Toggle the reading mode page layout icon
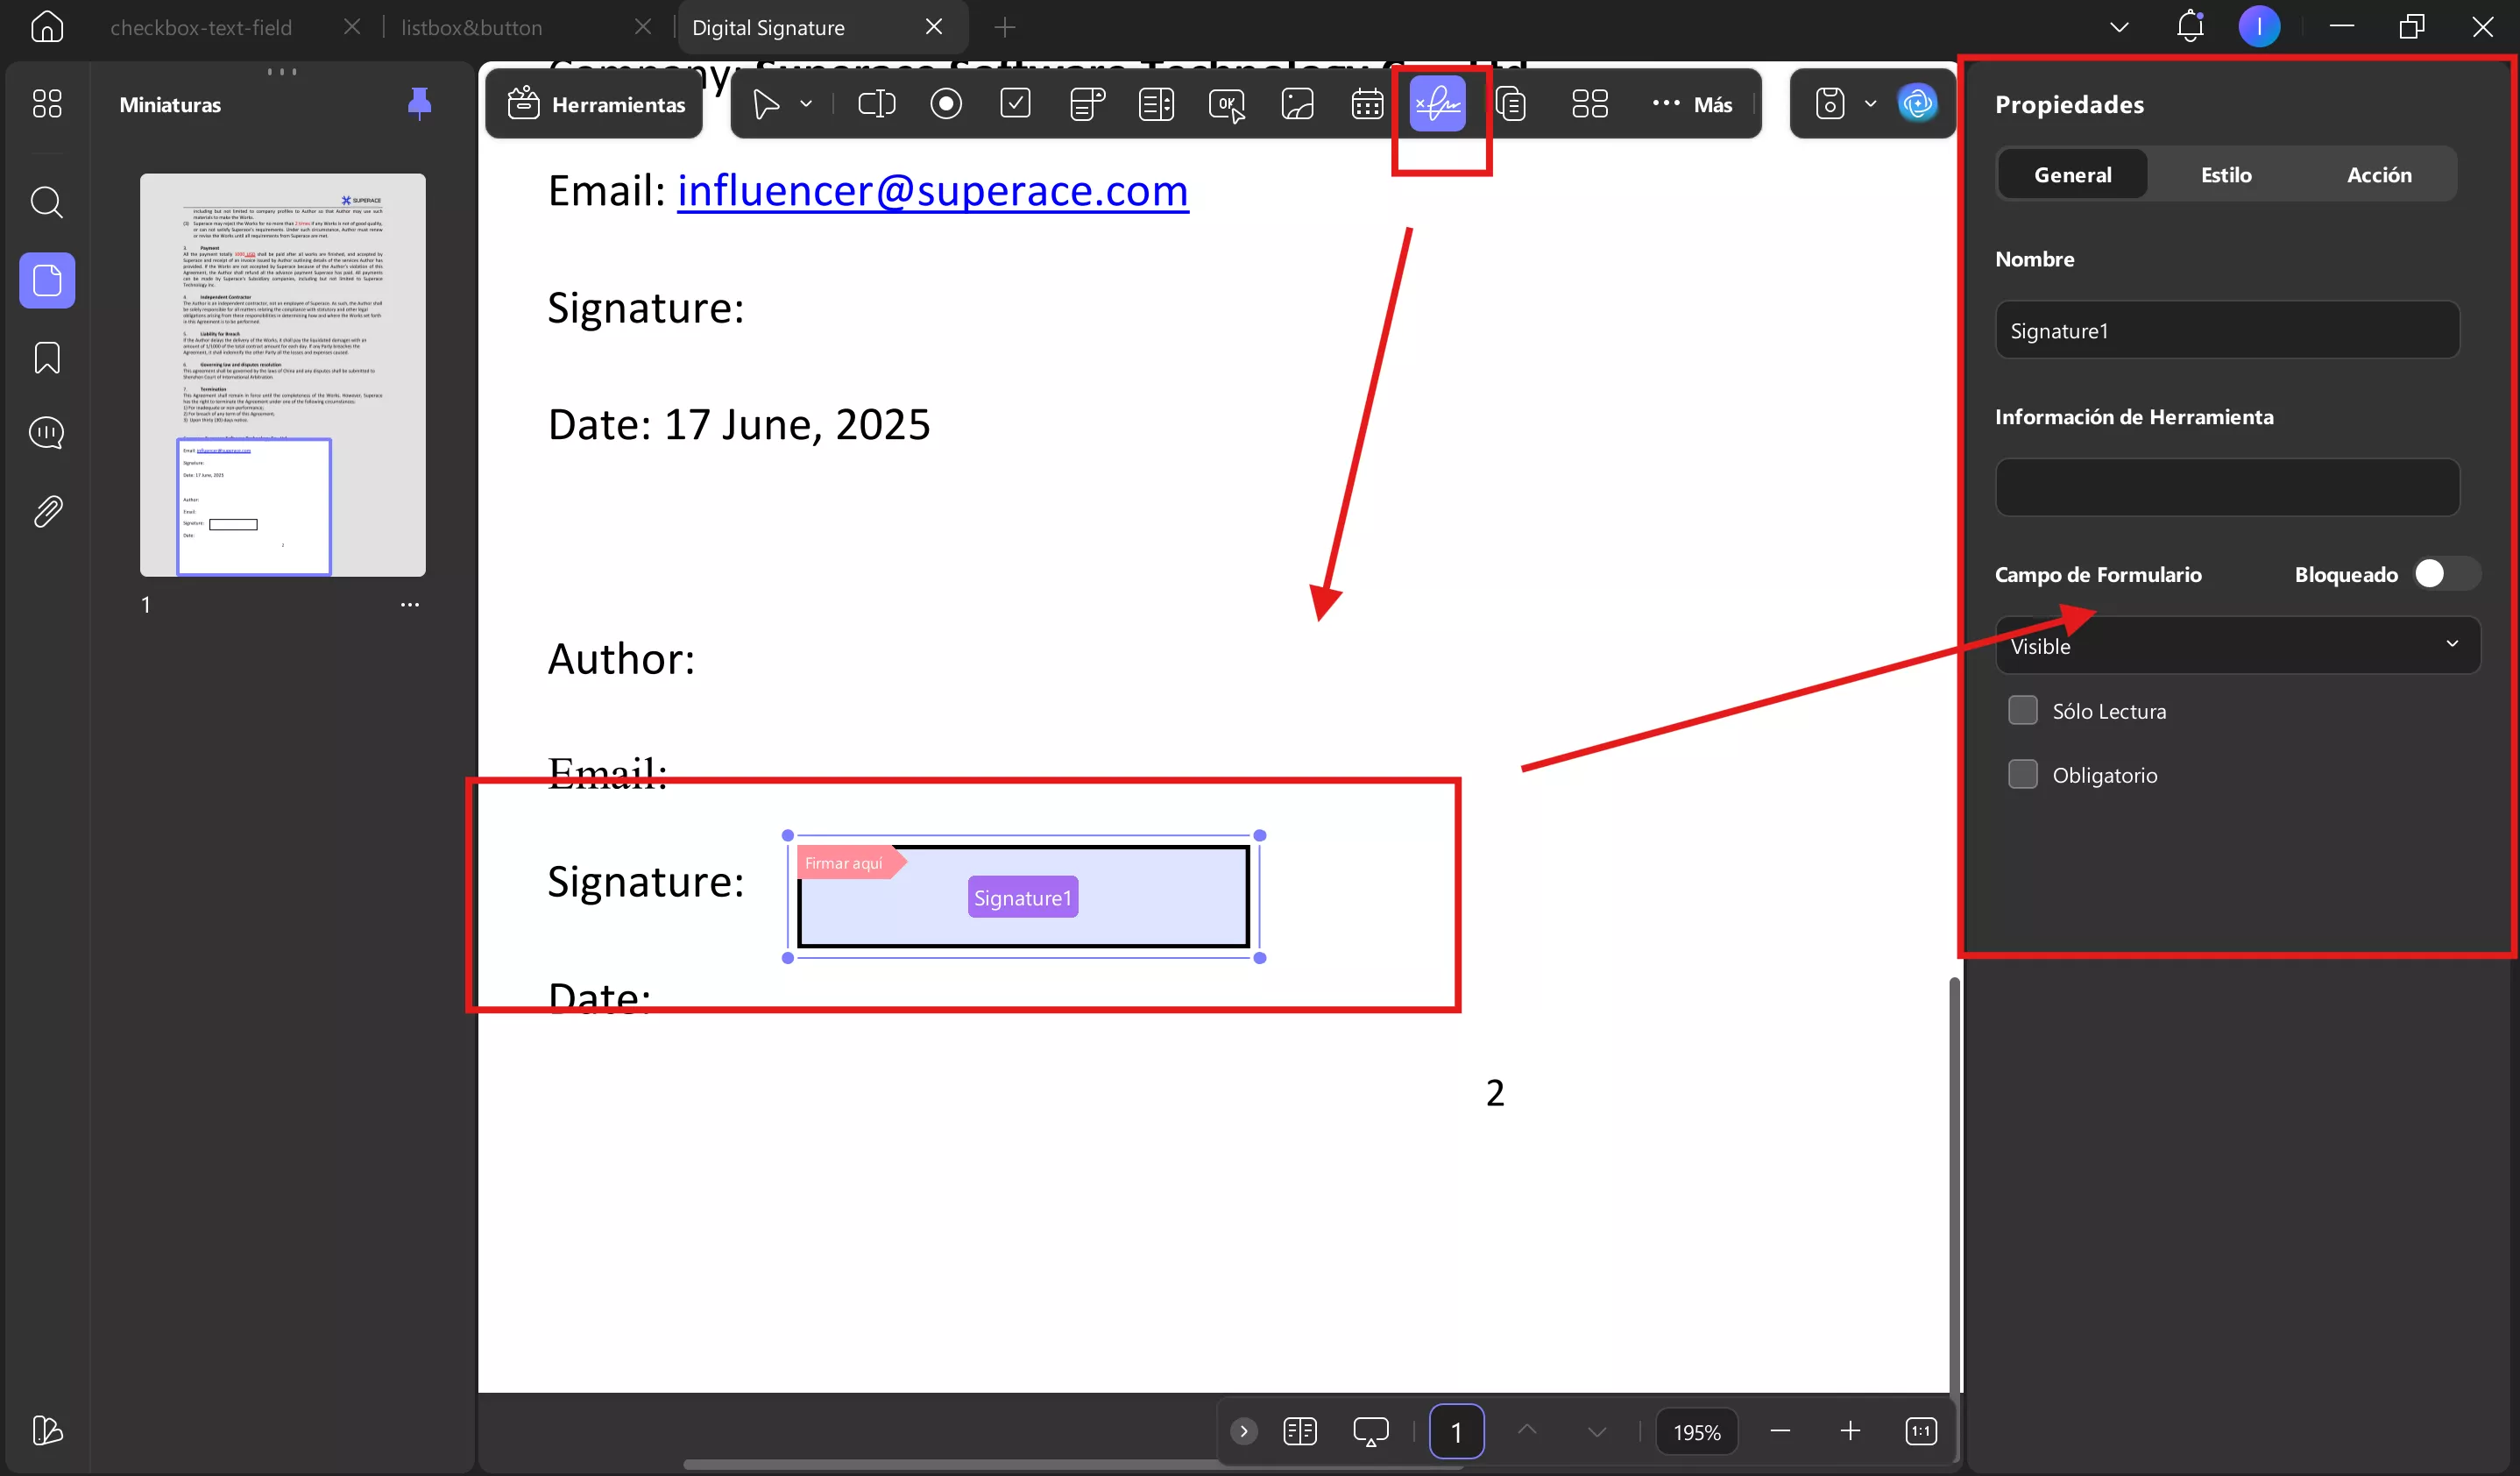 [1300, 1431]
